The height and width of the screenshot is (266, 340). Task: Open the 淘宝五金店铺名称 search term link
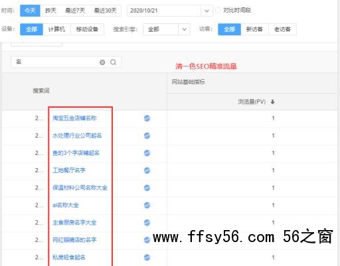tap(74, 118)
